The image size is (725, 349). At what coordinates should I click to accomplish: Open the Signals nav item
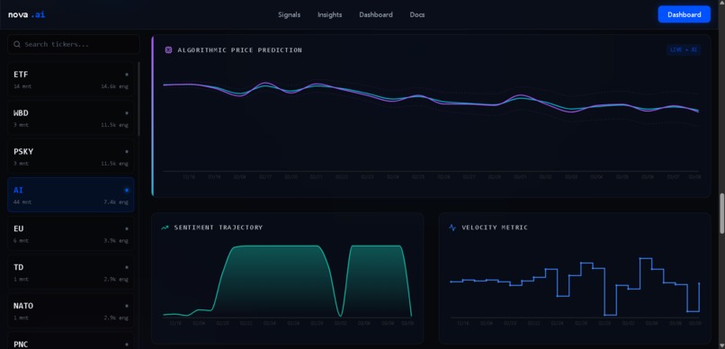289,14
